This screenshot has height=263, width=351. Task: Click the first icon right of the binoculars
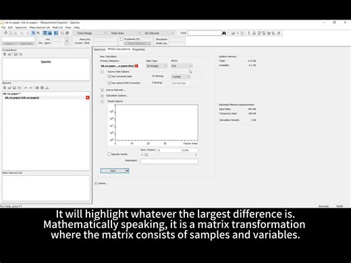(233, 33)
